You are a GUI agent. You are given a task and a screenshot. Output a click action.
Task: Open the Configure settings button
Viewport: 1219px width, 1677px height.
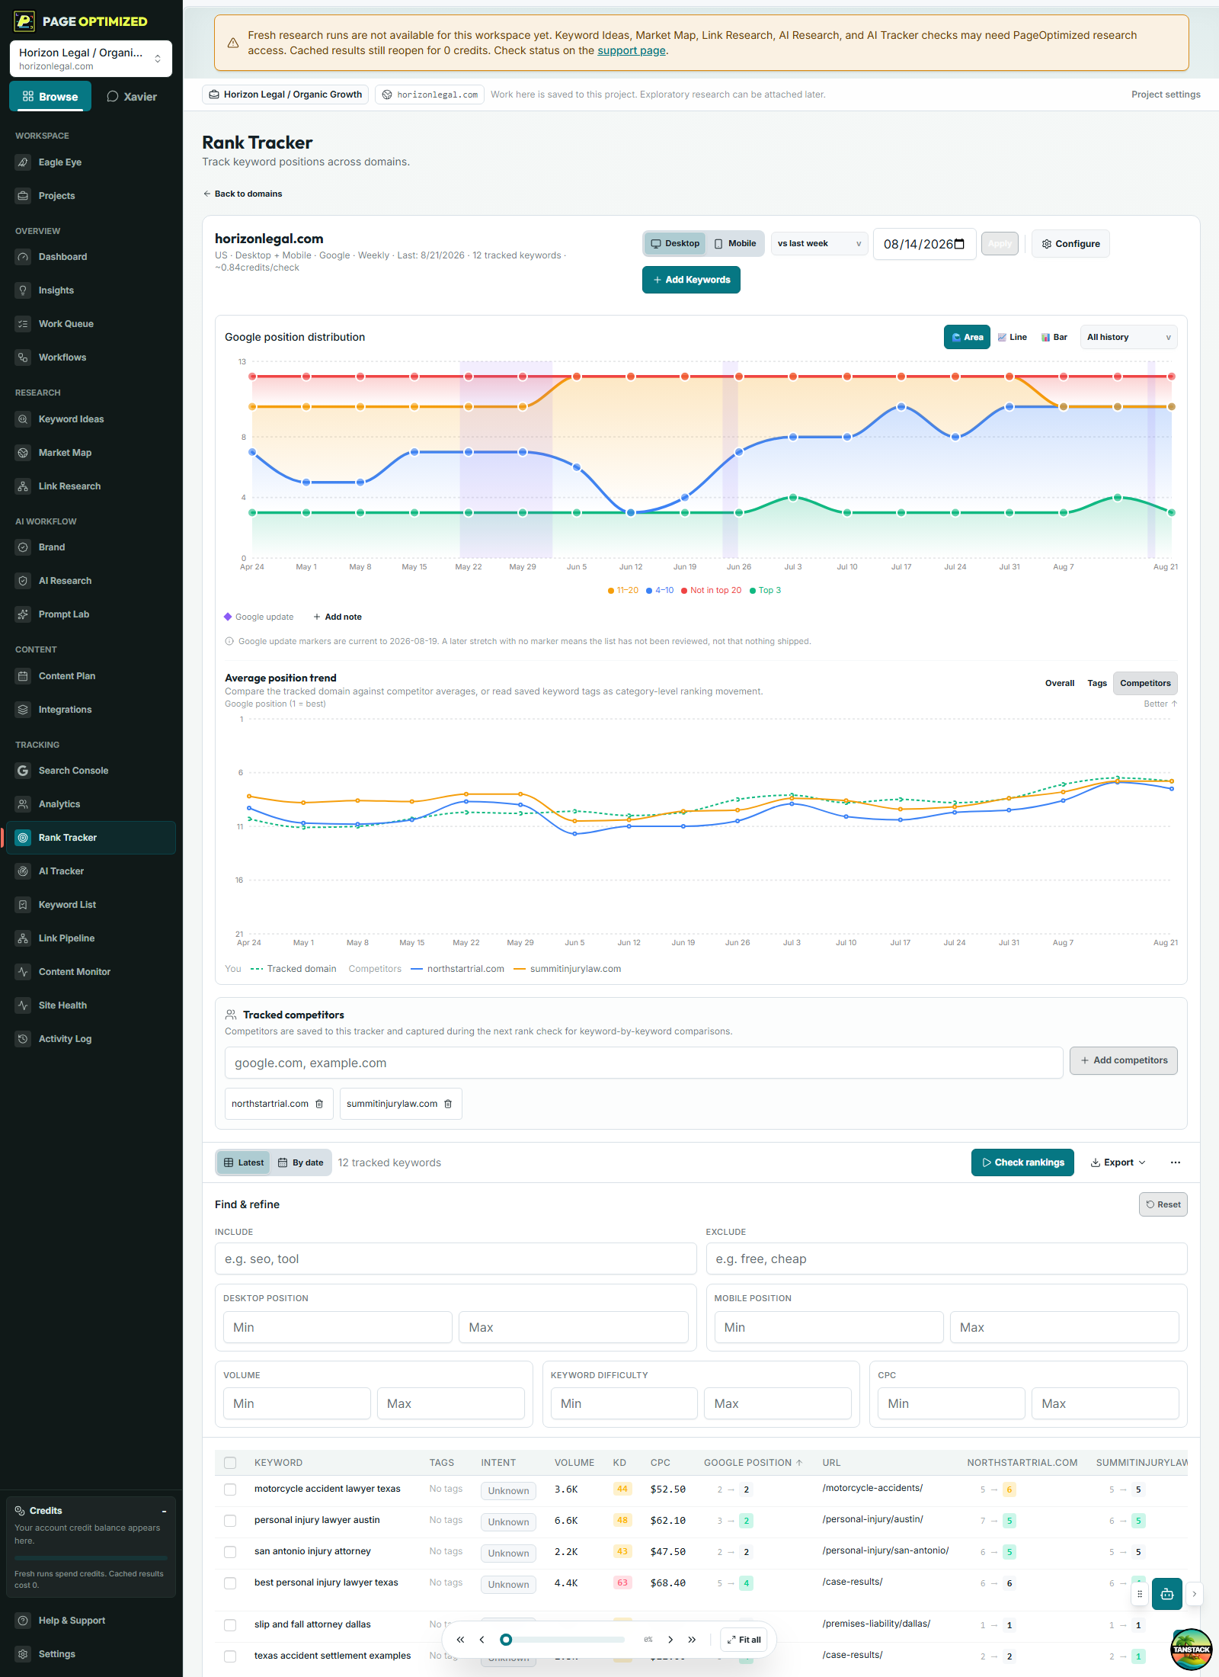click(1070, 244)
